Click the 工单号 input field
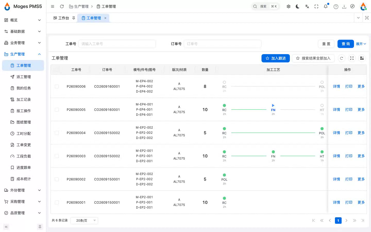 (x=117, y=44)
